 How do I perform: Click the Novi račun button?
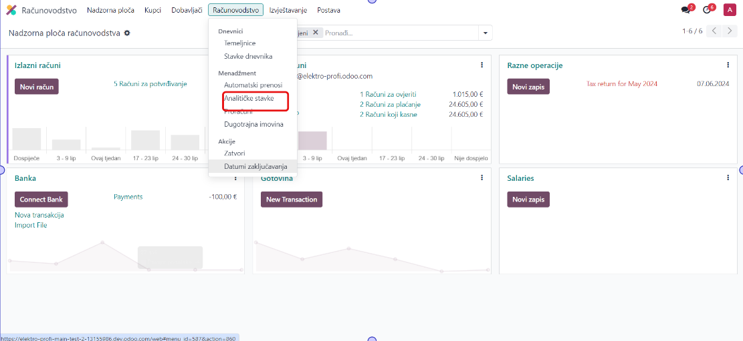click(36, 86)
